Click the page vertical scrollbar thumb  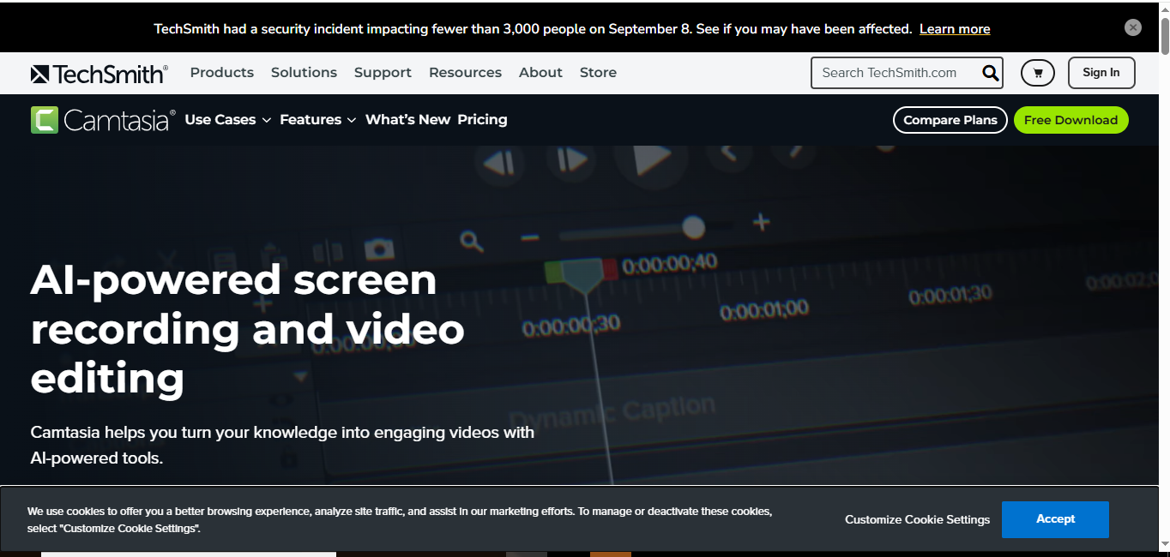(x=1164, y=34)
